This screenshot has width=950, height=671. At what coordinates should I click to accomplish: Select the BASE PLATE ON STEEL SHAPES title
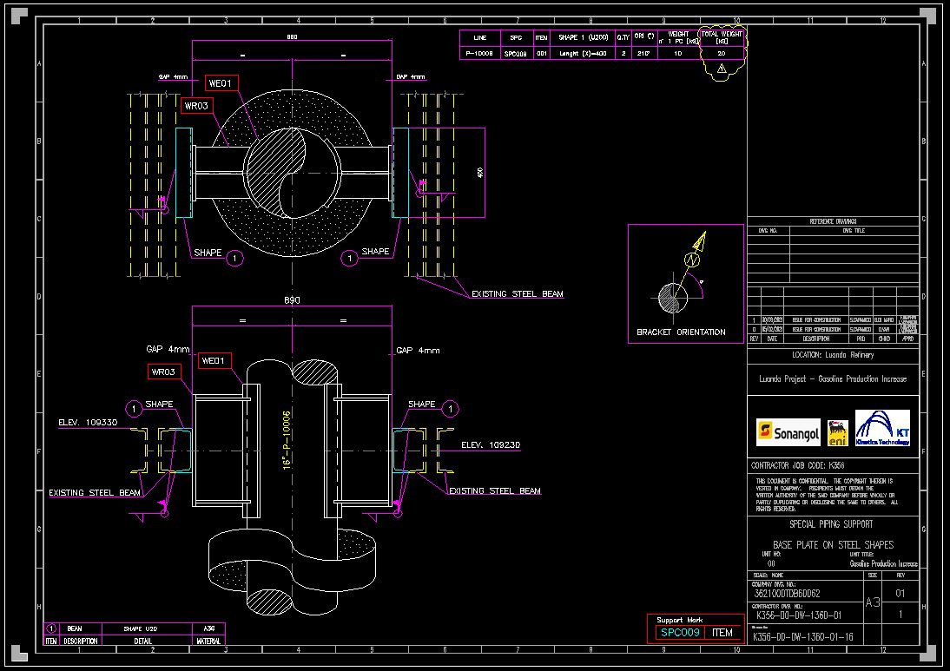pyautogui.click(x=833, y=545)
